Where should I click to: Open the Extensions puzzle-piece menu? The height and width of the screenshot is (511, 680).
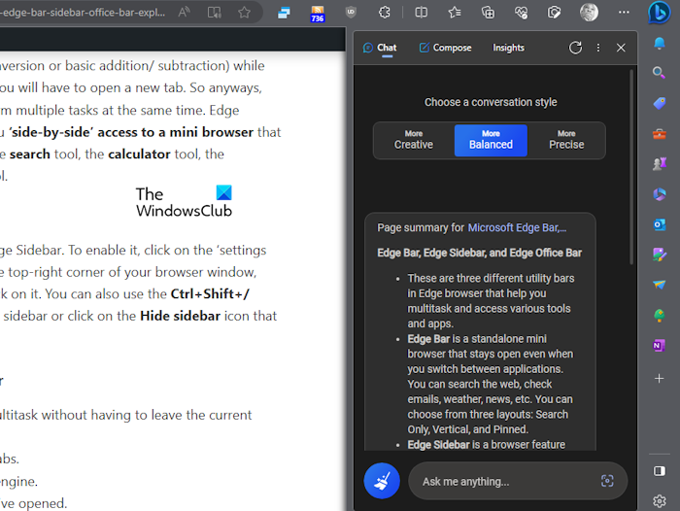pos(385,13)
